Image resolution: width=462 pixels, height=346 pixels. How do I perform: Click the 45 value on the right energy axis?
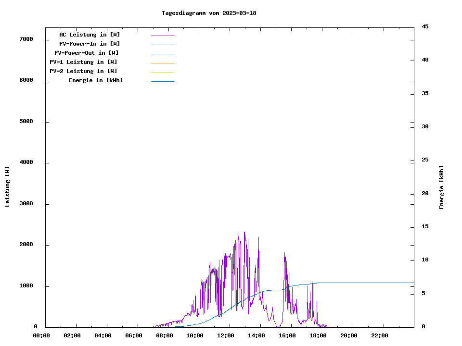pyautogui.click(x=425, y=26)
